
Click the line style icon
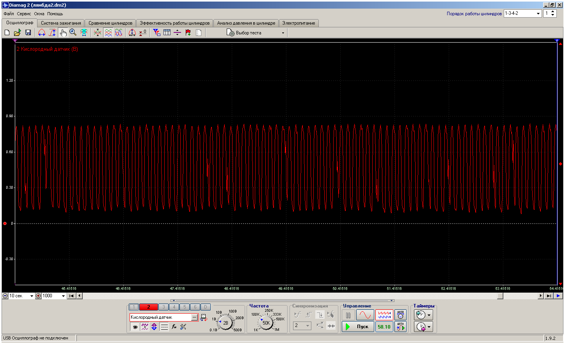tap(164, 327)
